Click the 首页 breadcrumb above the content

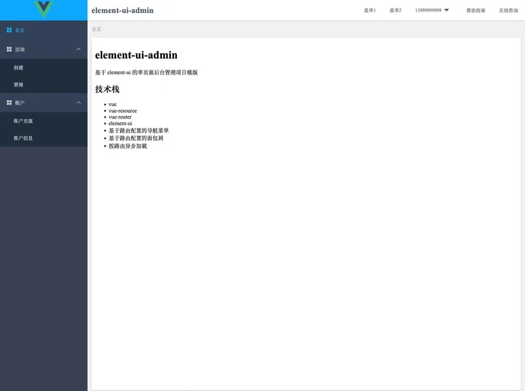click(x=96, y=29)
